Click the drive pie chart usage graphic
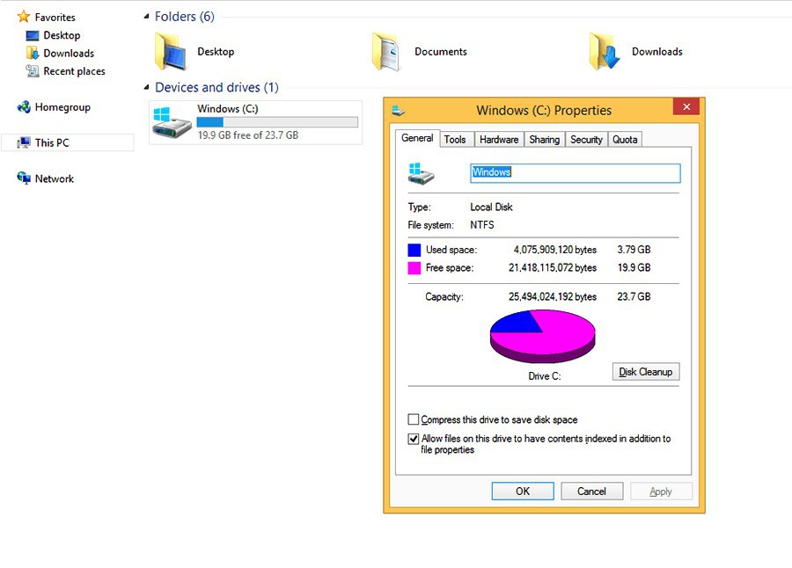The height and width of the screenshot is (568, 792). coord(542,336)
